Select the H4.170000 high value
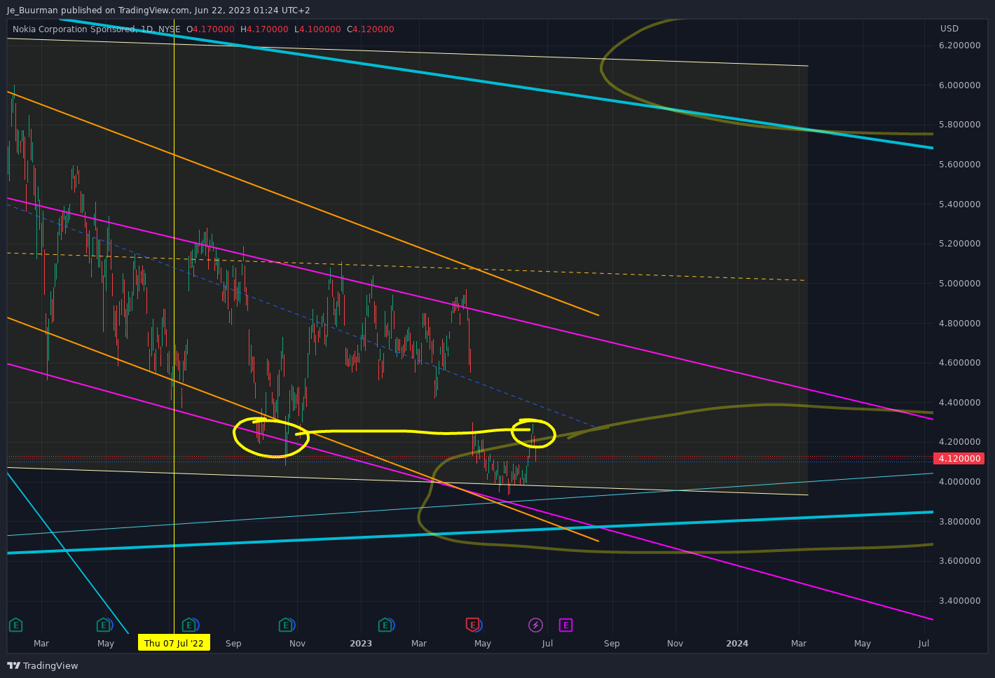 coord(264,29)
